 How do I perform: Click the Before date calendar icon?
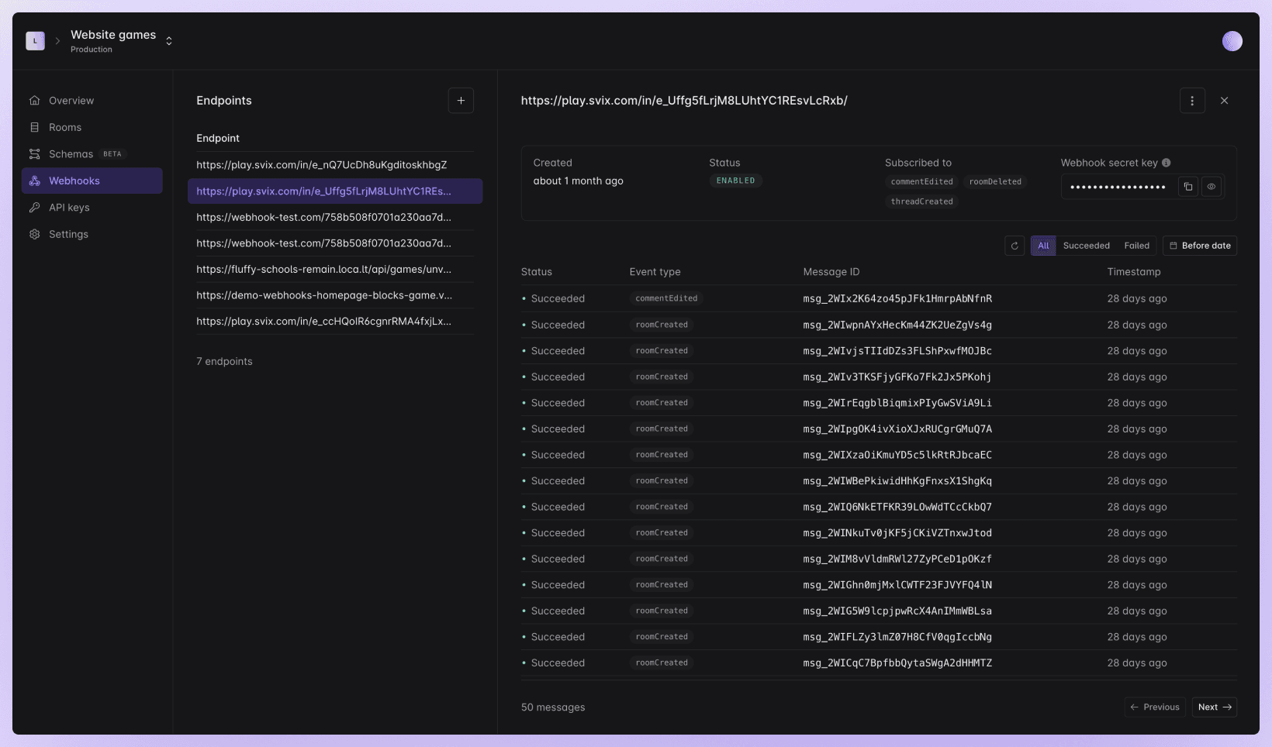[x=1173, y=246]
